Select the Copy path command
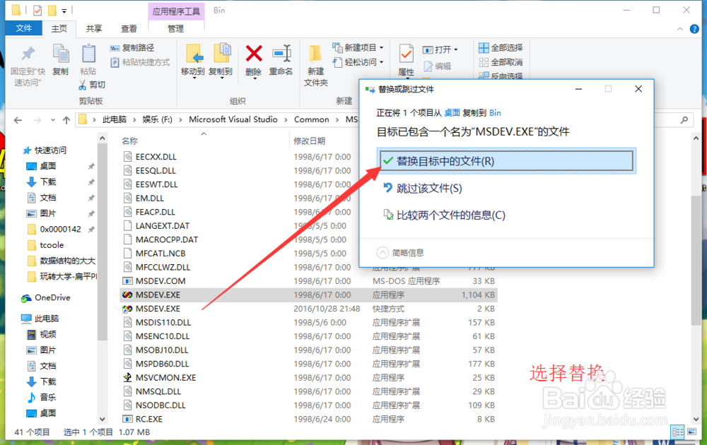The width and height of the screenshot is (707, 445). point(132,48)
